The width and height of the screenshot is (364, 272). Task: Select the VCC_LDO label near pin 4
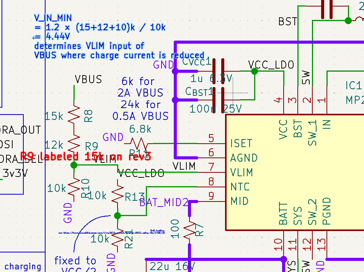(x=271, y=65)
